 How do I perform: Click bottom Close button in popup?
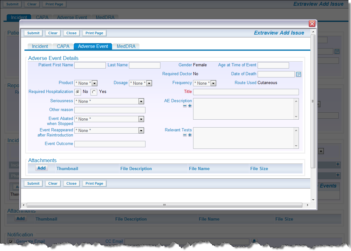click(71, 183)
